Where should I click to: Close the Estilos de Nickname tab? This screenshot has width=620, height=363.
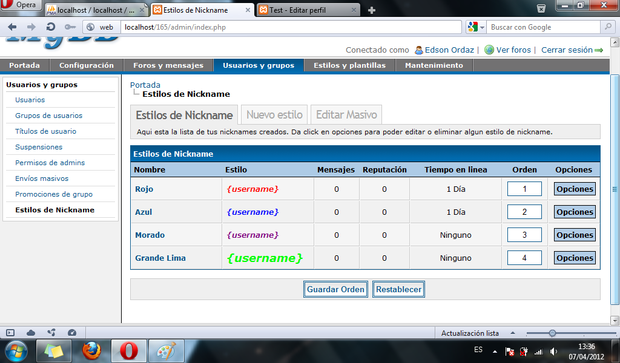pyautogui.click(x=248, y=10)
